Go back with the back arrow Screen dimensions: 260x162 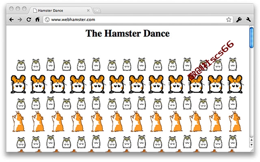tap(11, 20)
